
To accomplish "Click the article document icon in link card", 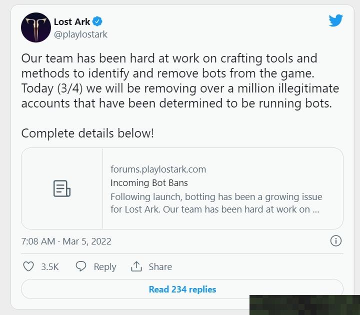I will click(62, 188).
